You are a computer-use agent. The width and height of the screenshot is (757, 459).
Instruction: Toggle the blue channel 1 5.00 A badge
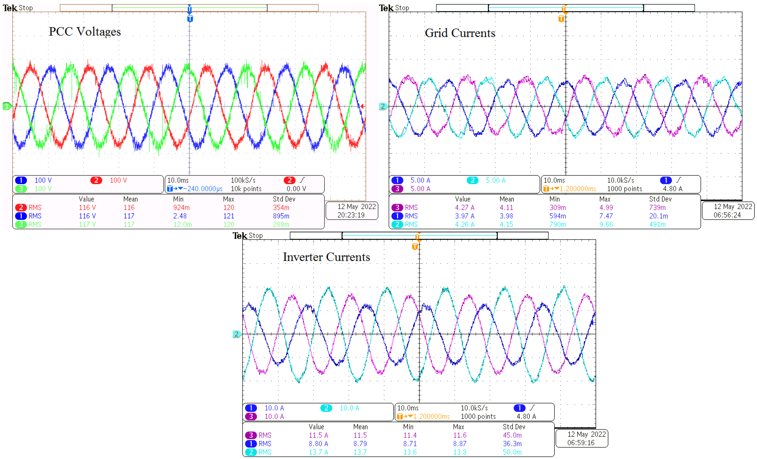click(x=397, y=180)
